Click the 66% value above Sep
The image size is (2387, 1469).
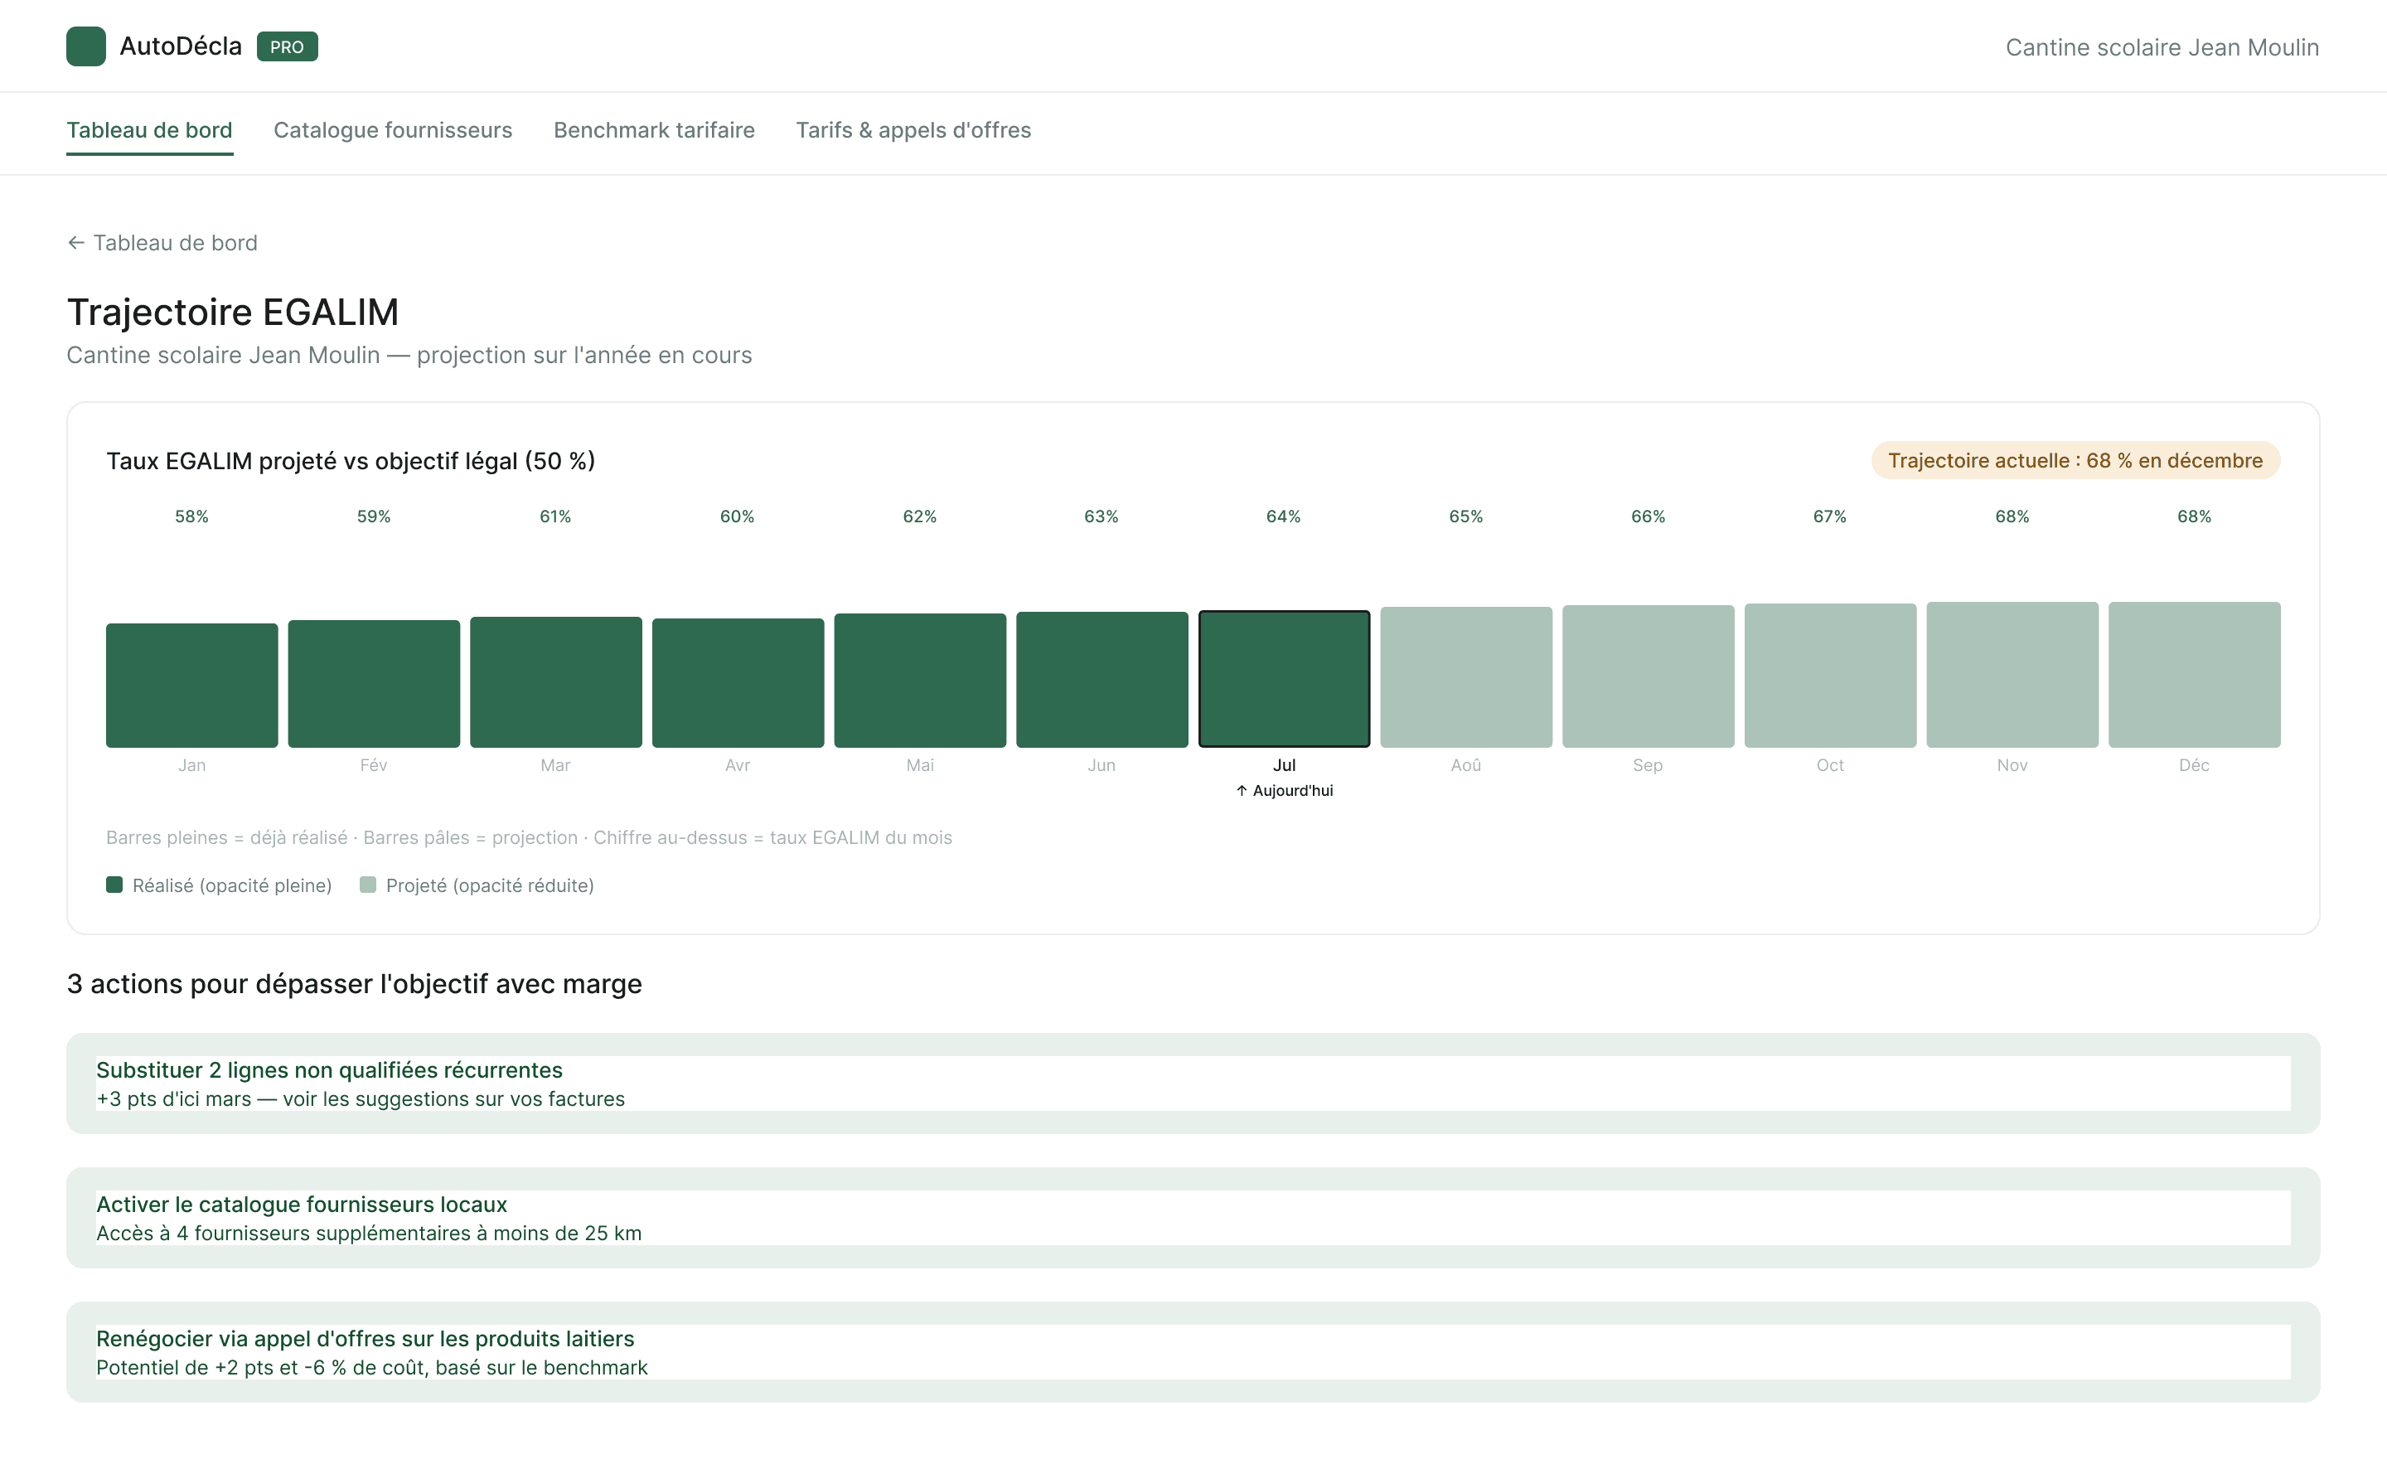click(x=1648, y=516)
